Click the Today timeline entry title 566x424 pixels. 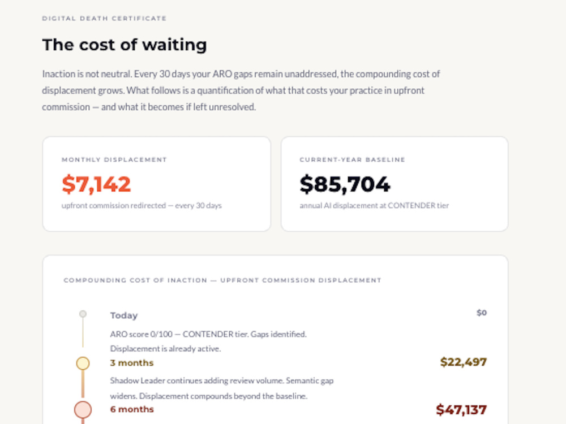point(124,315)
